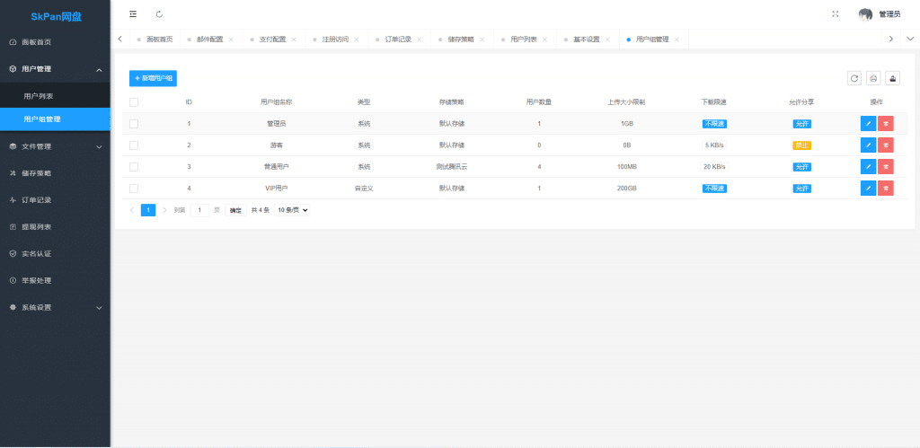Check the checkbox for row 管理员
The height and width of the screenshot is (448, 920).
pyautogui.click(x=134, y=124)
